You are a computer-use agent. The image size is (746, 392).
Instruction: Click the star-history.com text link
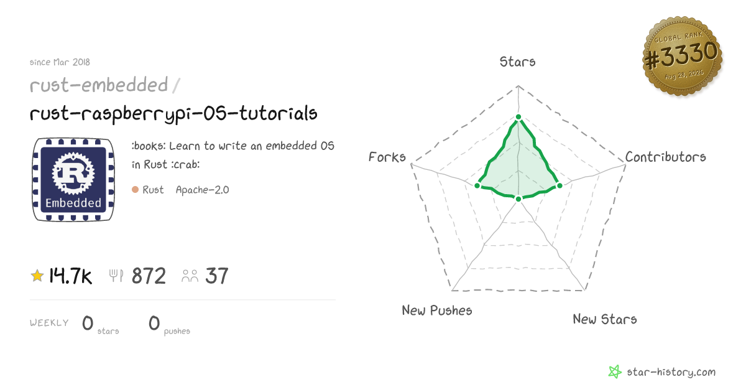point(671,372)
